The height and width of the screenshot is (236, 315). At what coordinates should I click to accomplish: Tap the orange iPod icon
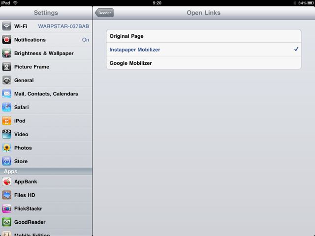6,121
